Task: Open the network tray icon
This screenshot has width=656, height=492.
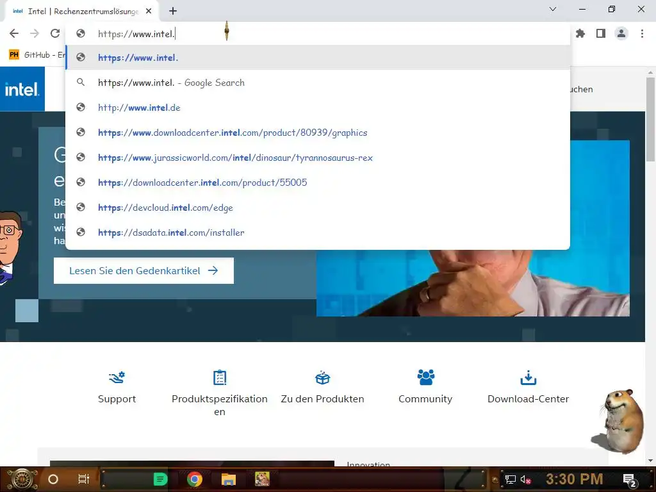Action: pos(511,479)
